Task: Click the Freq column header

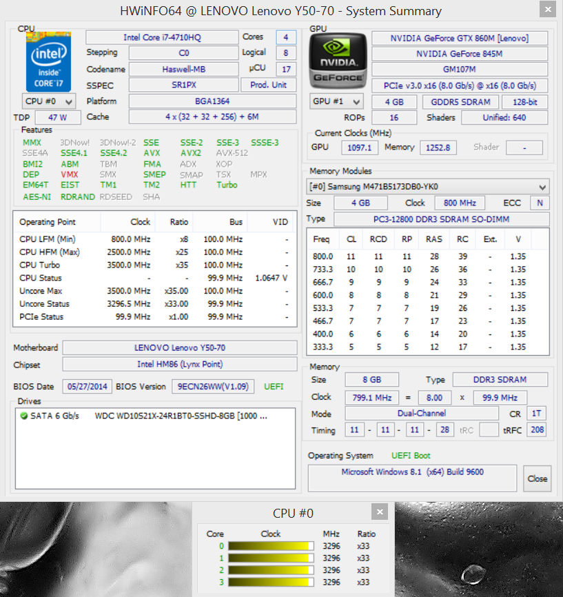Action: (321, 239)
